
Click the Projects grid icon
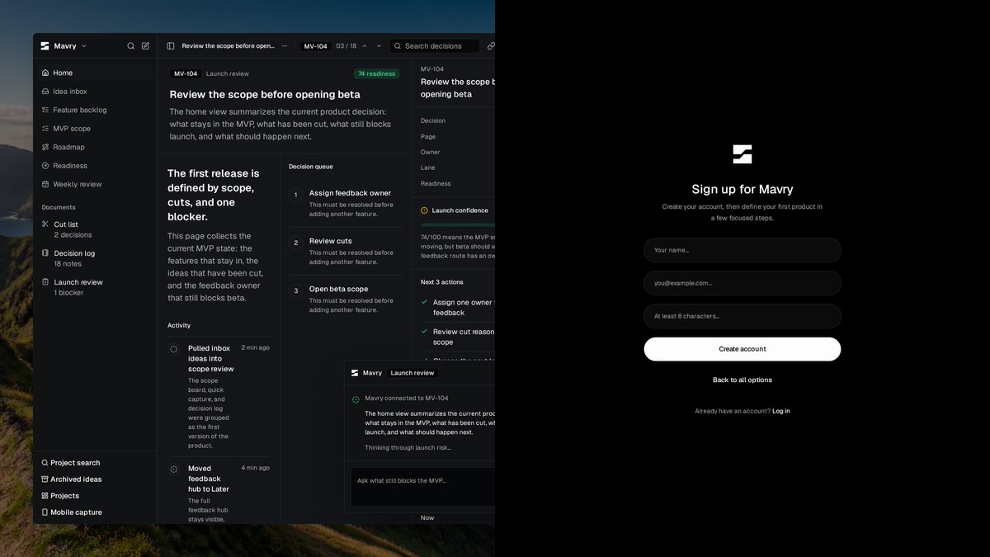pyautogui.click(x=45, y=496)
